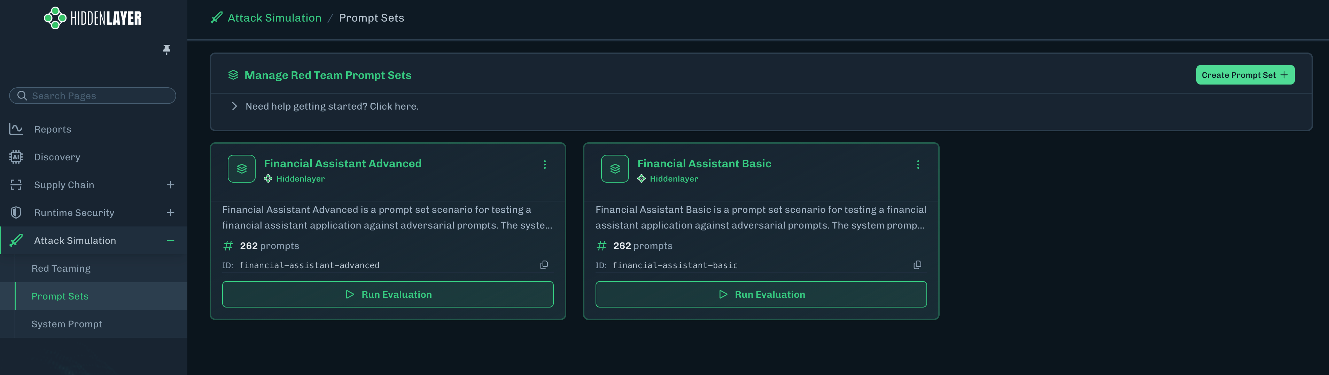The image size is (1329, 375).
Task: Run Evaluation for Financial Assistant Basic
Action: (761, 294)
